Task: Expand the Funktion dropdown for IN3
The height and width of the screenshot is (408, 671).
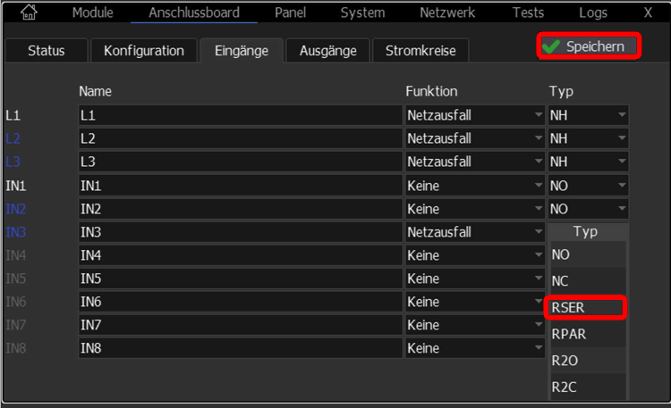Action: (475, 232)
